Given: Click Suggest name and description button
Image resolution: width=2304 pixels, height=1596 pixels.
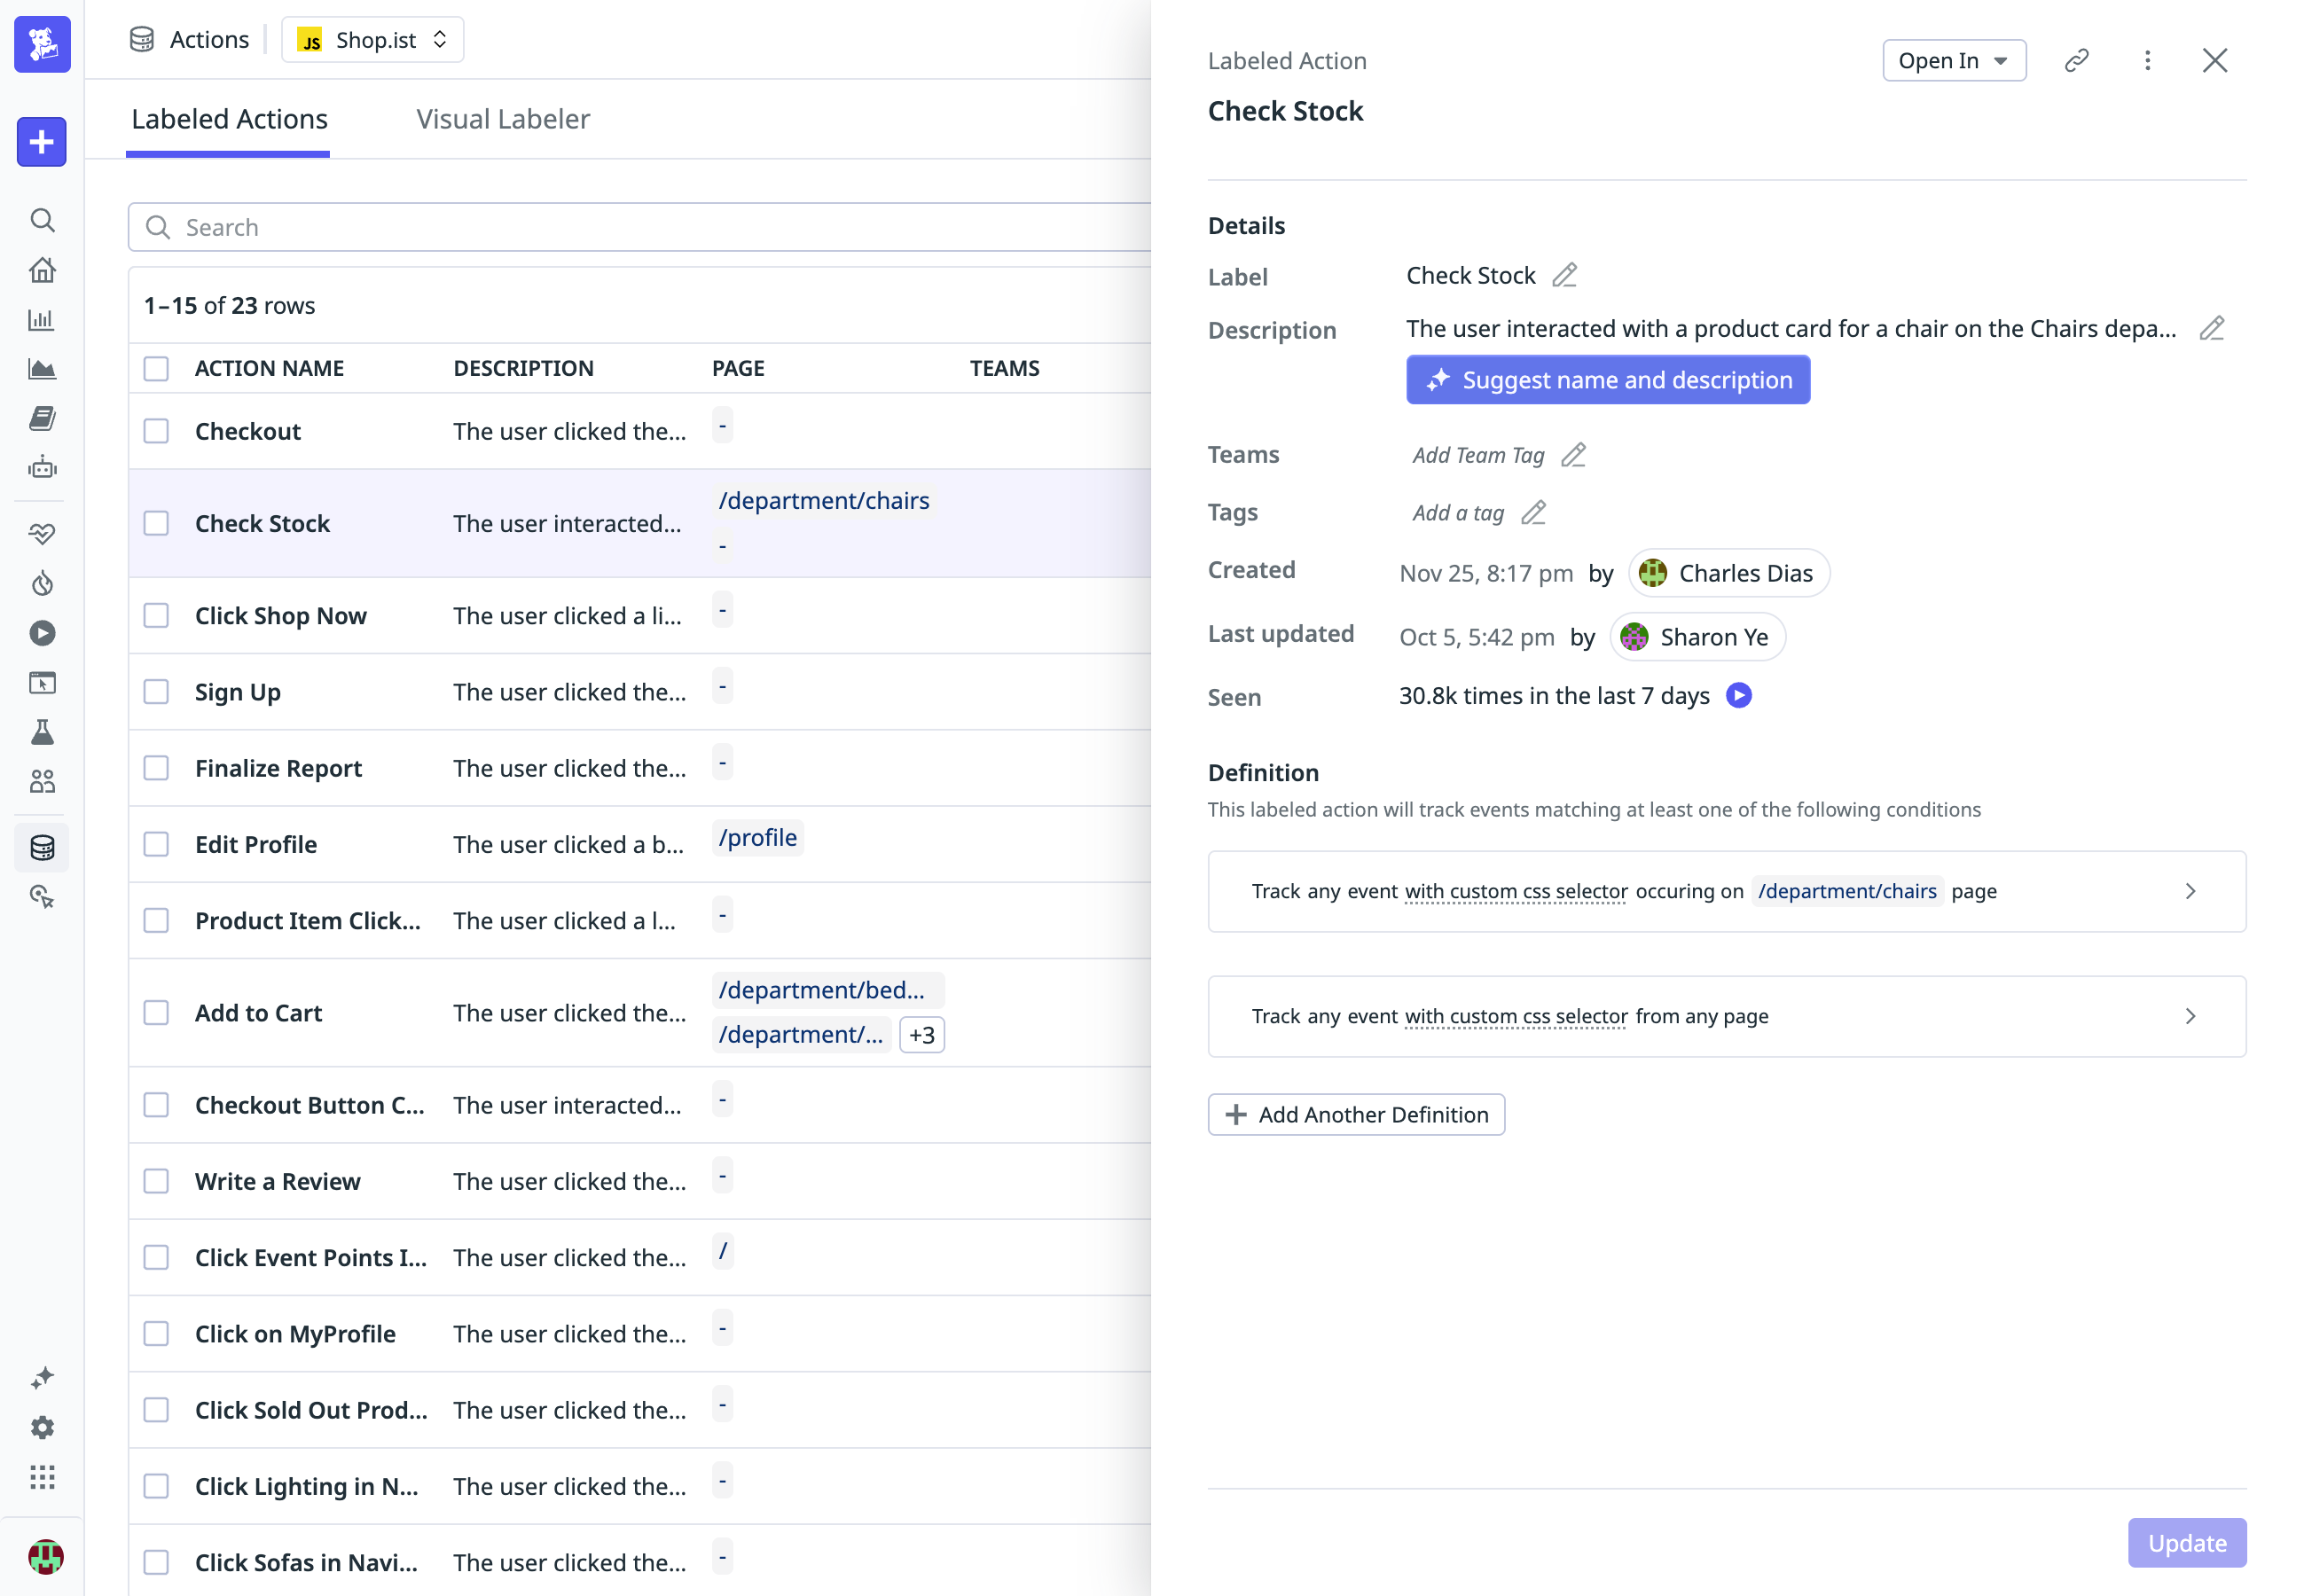Looking at the screenshot, I should click(x=1608, y=380).
